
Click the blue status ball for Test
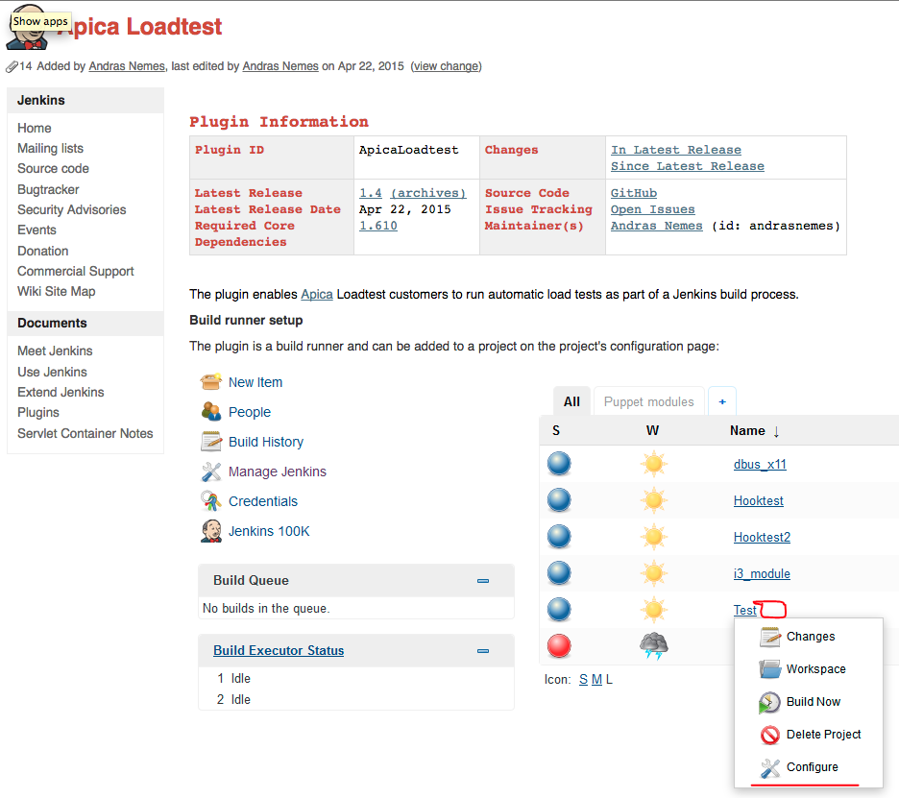(x=559, y=610)
